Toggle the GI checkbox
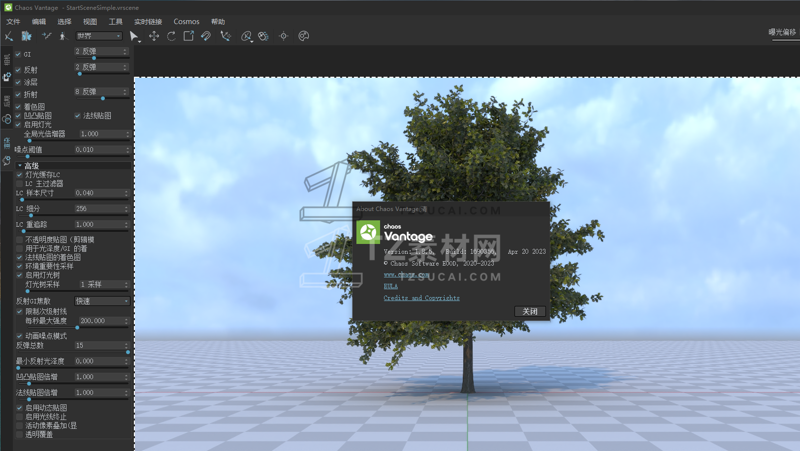Screen dimensions: 800x451 (18, 54)
